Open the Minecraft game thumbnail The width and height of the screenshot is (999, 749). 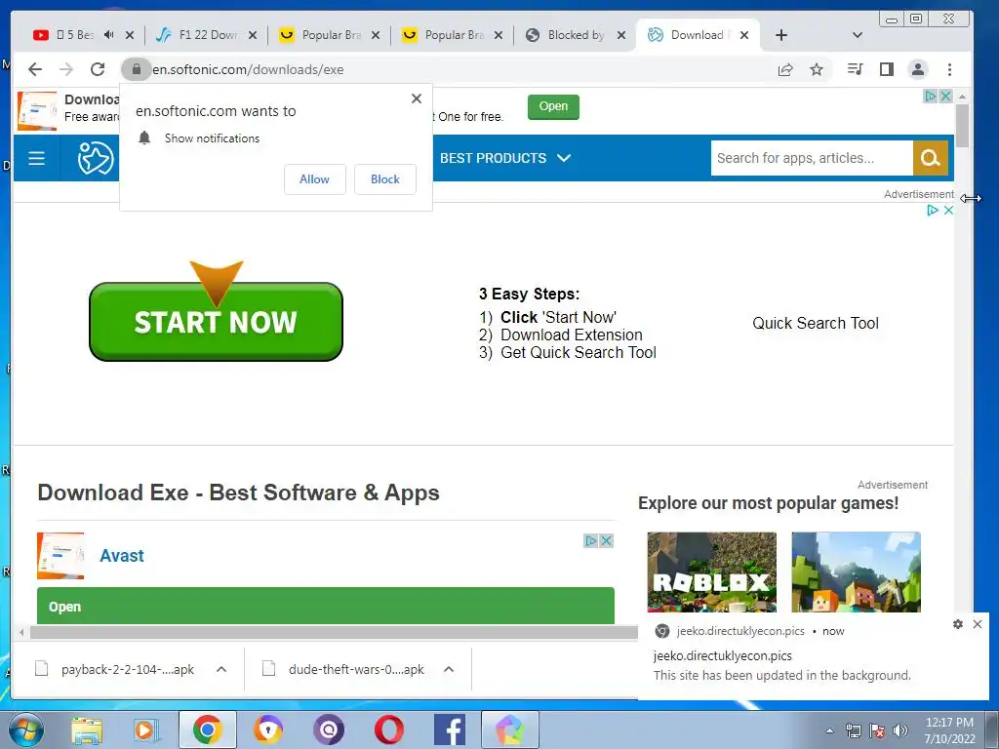(856, 572)
